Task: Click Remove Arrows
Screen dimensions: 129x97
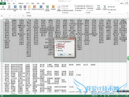Action: [78, 10]
